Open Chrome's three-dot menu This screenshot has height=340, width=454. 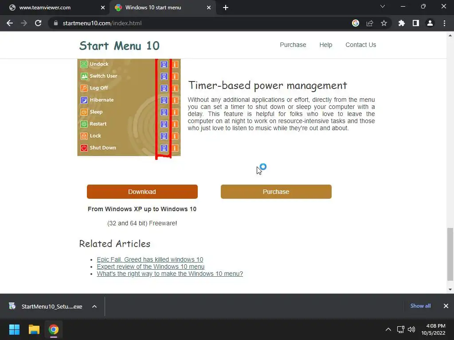(444, 23)
